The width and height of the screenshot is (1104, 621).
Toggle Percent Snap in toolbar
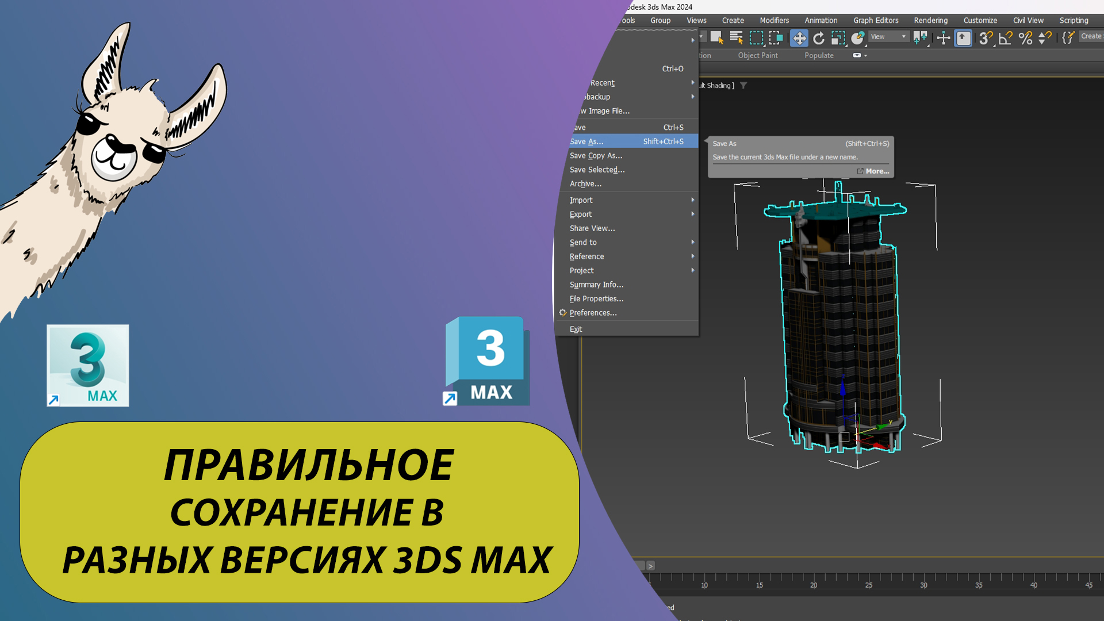tap(1025, 38)
